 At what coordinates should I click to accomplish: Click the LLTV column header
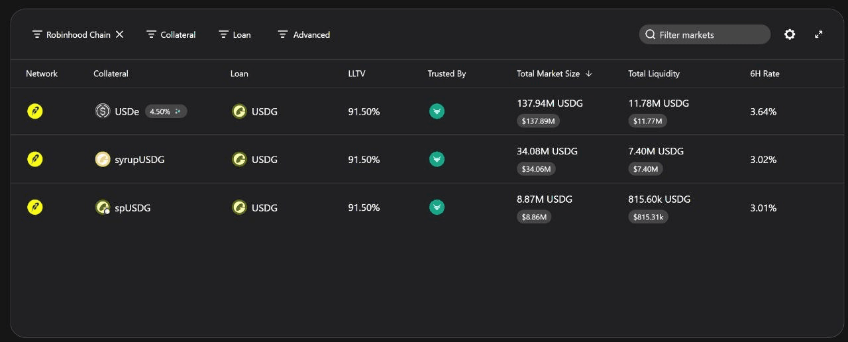pos(356,74)
